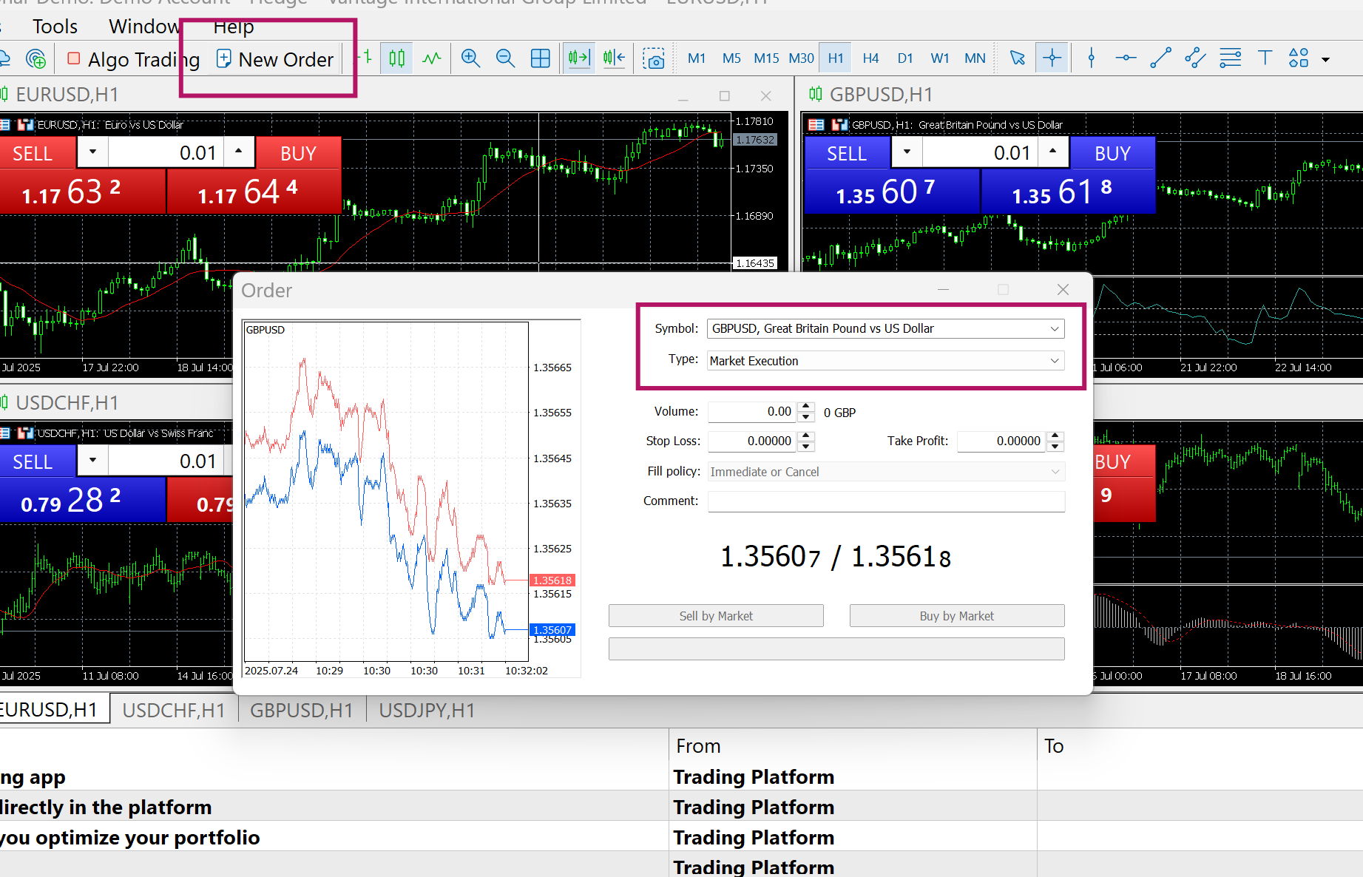Zoom out on the chart
The image size is (1363, 877).
[x=505, y=58]
